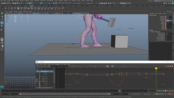
Task: Toggle the highlighted Snap to Grids icon
Action: [41, 3]
